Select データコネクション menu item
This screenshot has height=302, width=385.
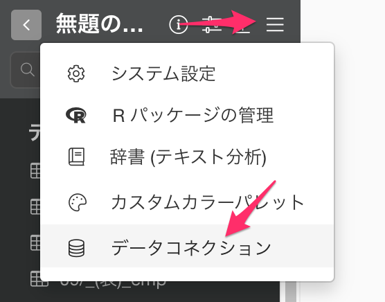[x=187, y=246]
